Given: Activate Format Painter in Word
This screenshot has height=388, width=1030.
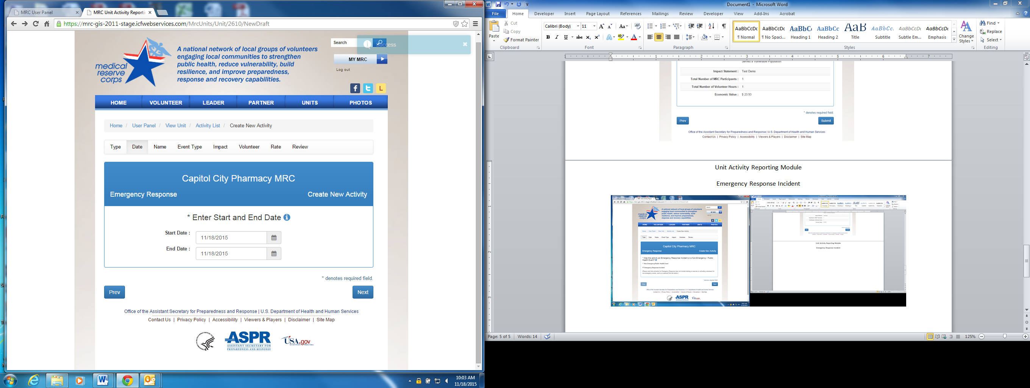Looking at the screenshot, I should pyautogui.click(x=521, y=40).
